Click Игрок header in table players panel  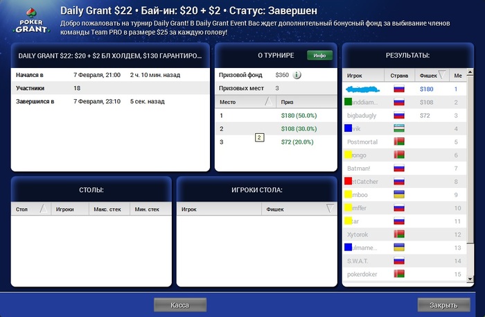(x=188, y=209)
